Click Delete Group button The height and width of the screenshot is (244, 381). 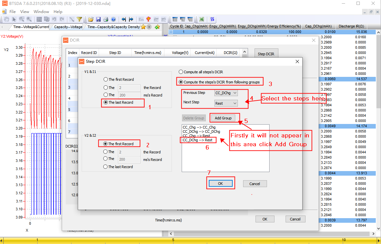(x=194, y=118)
